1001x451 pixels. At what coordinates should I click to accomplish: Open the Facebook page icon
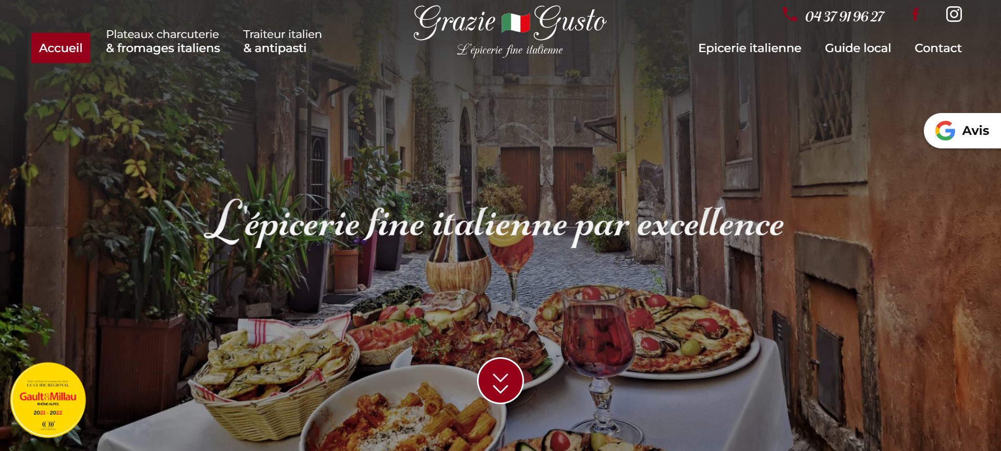tap(915, 14)
